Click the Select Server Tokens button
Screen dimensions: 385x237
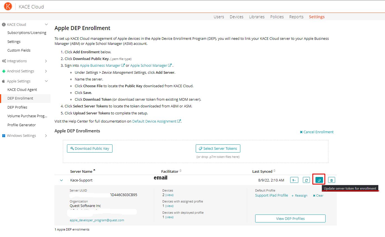[218, 148]
